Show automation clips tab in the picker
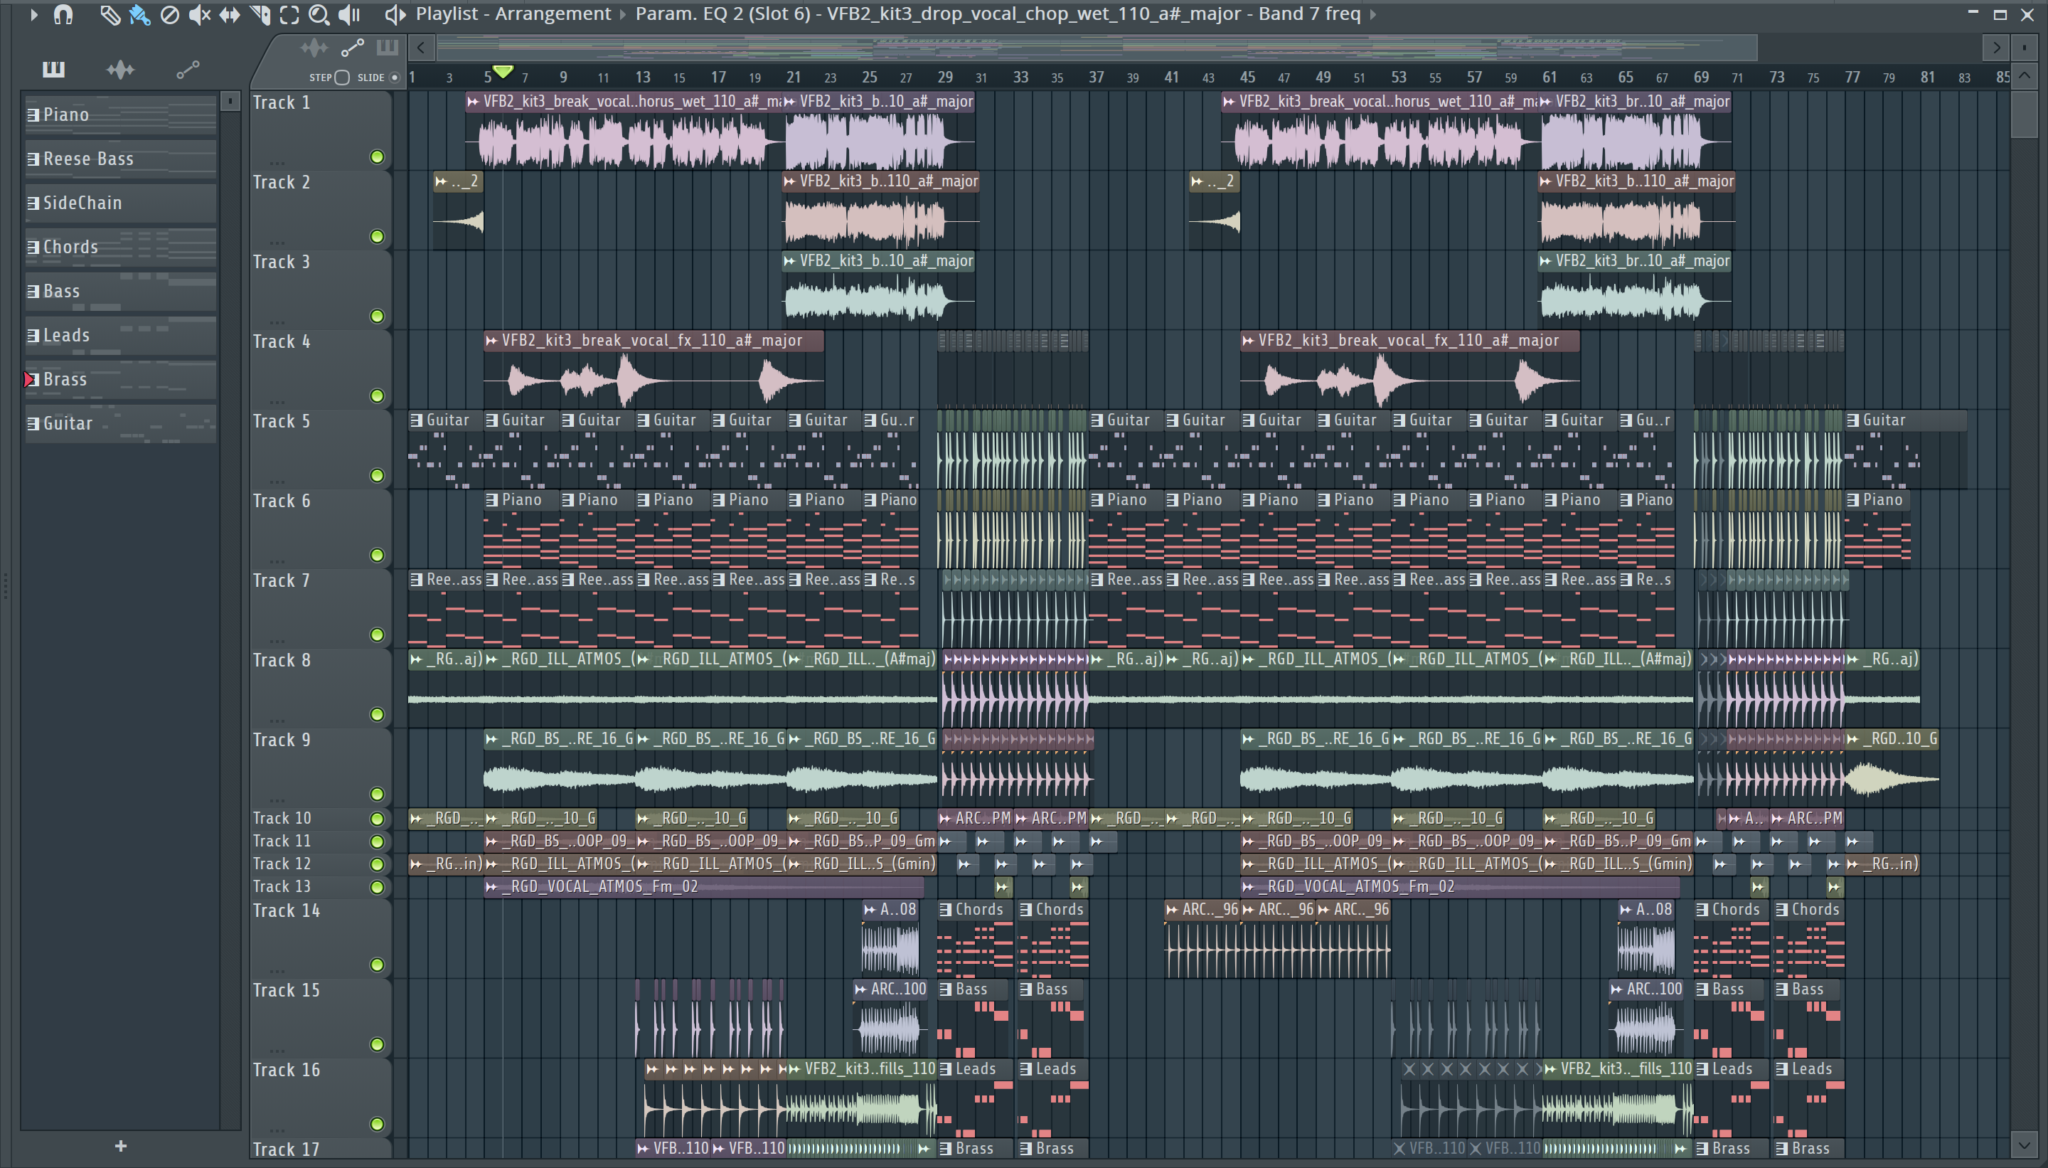Screen dimensions: 2048x1168 click(x=188, y=70)
